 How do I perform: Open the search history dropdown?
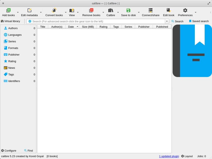point(167,21)
